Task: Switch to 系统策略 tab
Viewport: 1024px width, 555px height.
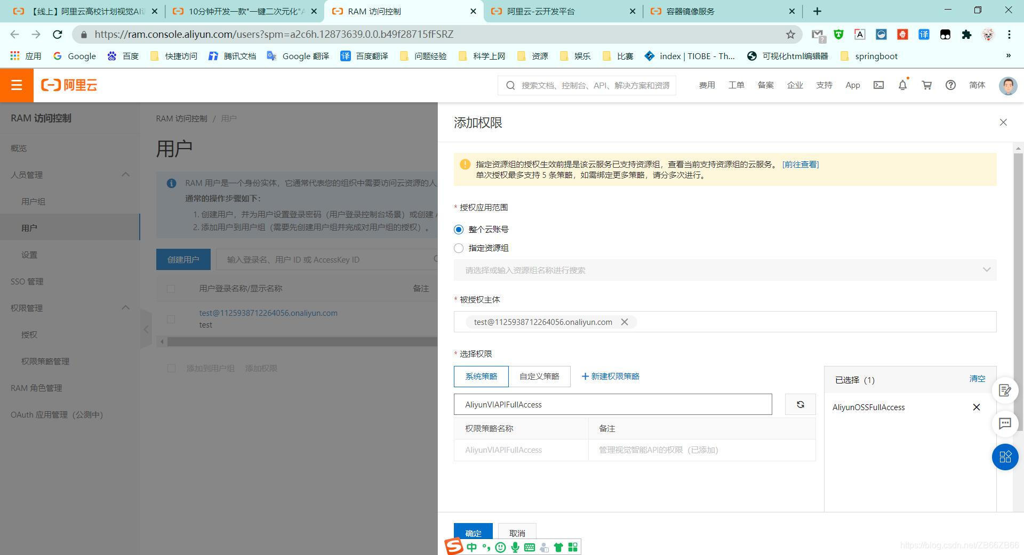Action: 481,377
